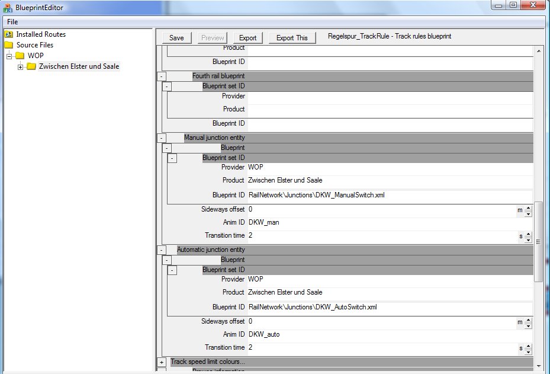
Task: Expand the Track speed limit colours section
Action: 162,362
